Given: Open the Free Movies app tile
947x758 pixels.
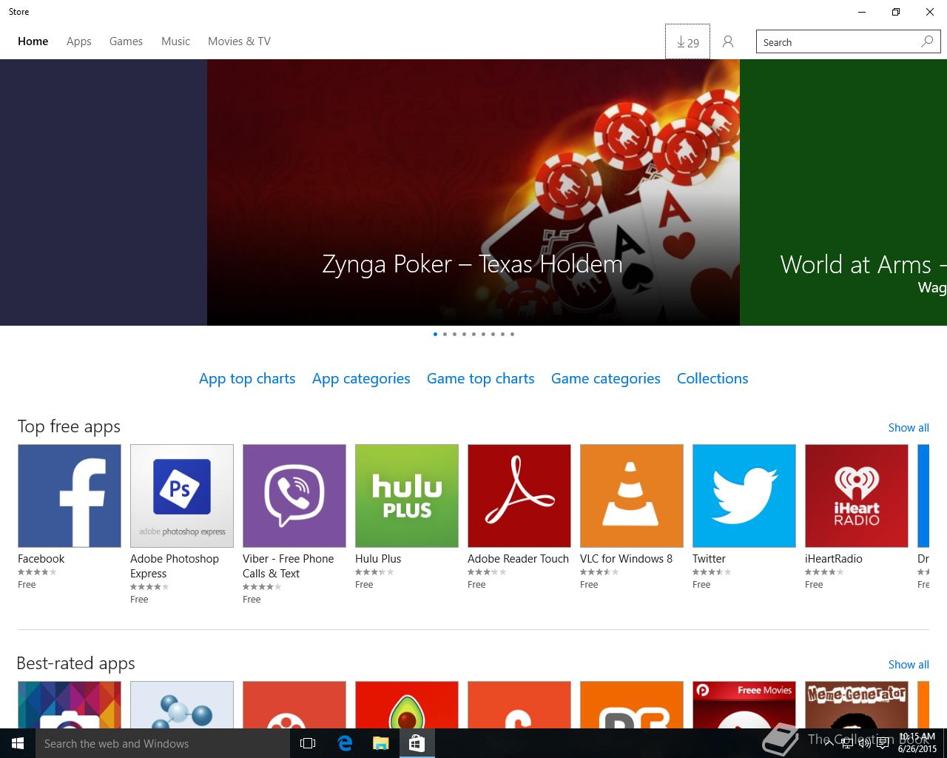Looking at the screenshot, I should [x=744, y=705].
